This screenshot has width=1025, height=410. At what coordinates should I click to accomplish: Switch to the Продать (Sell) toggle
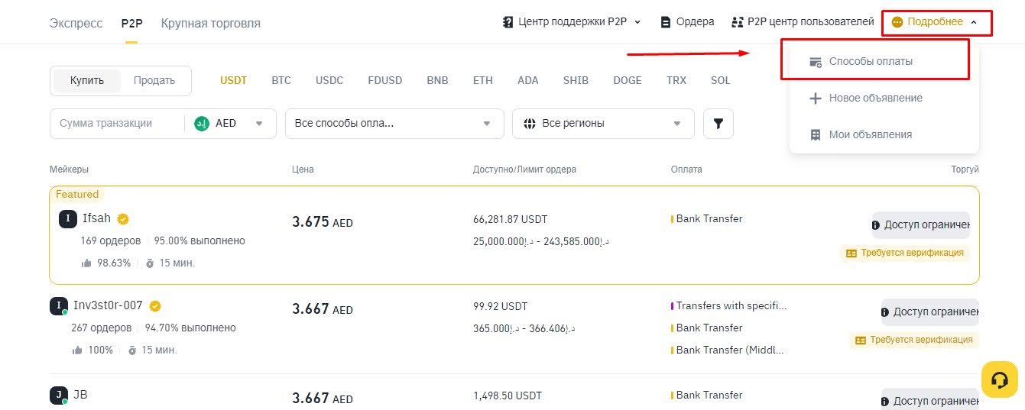pos(154,80)
